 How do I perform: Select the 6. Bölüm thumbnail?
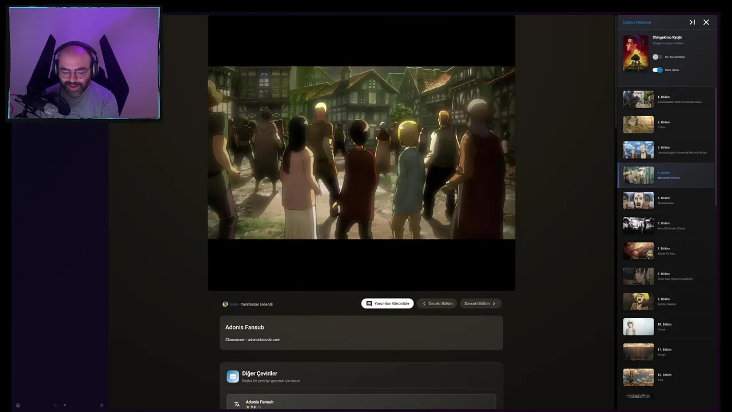[x=638, y=225]
